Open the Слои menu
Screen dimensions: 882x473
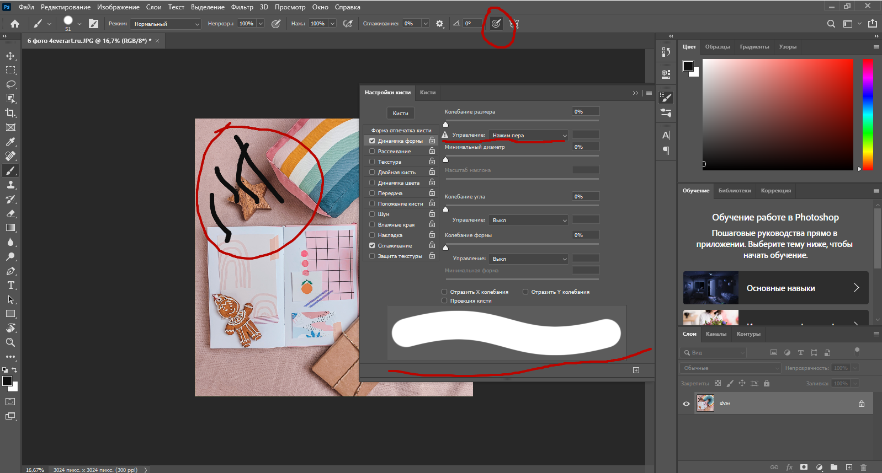click(x=153, y=7)
